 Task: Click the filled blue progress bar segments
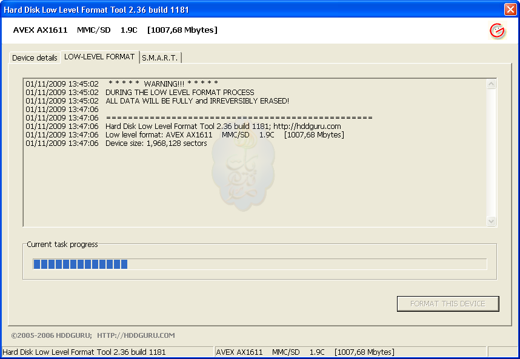coord(80,264)
